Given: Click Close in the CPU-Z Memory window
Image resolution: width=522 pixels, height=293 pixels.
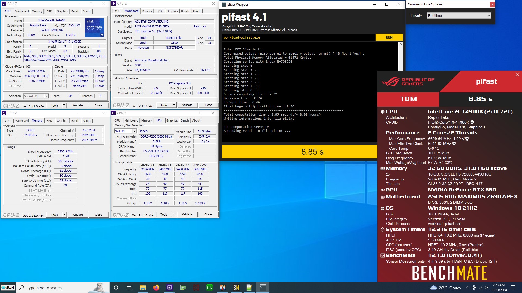Looking at the screenshot, I should click(x=98, y=215).
